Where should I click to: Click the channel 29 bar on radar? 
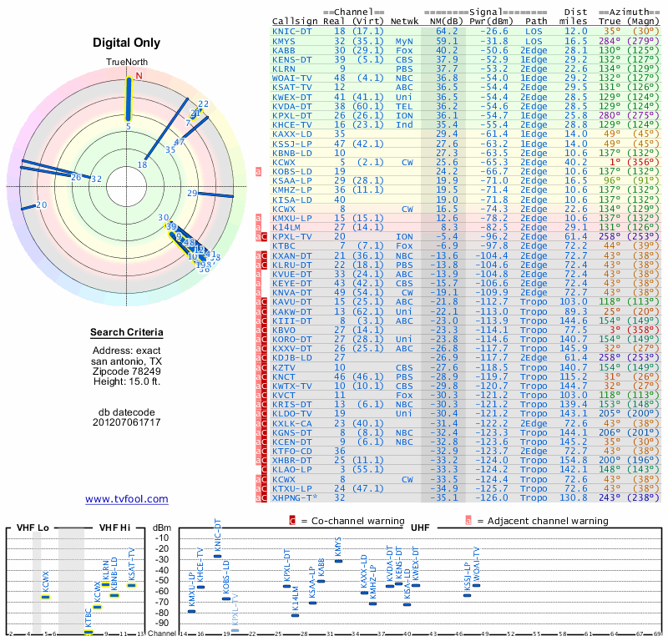[x=216, y=194]
